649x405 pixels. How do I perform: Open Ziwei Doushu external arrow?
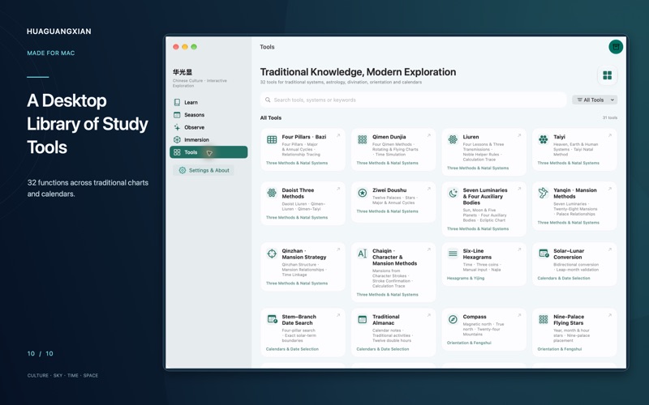429,189
